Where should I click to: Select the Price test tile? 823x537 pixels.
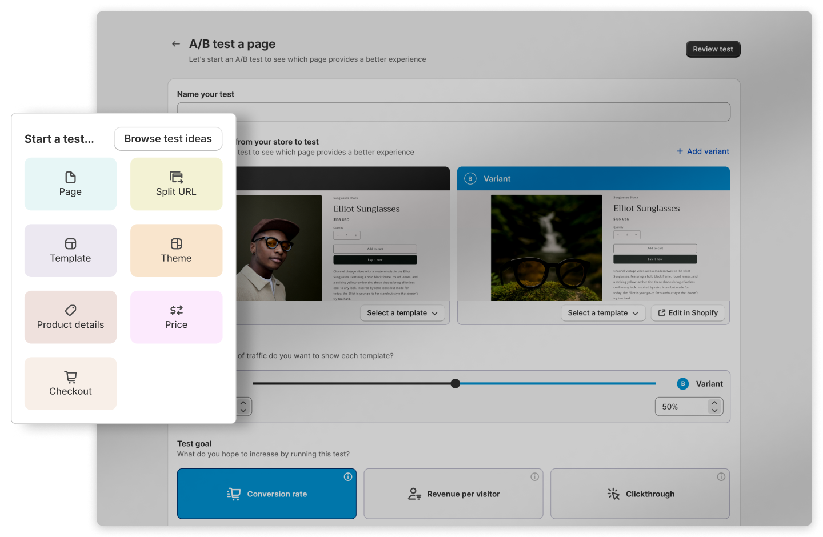[176, 317]
